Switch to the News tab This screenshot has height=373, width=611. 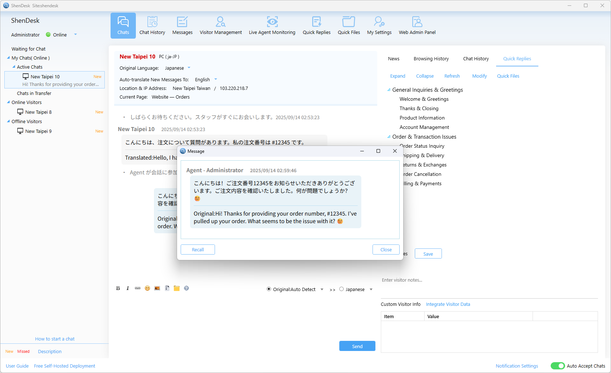pyautogui.click(x=393, y=59)
